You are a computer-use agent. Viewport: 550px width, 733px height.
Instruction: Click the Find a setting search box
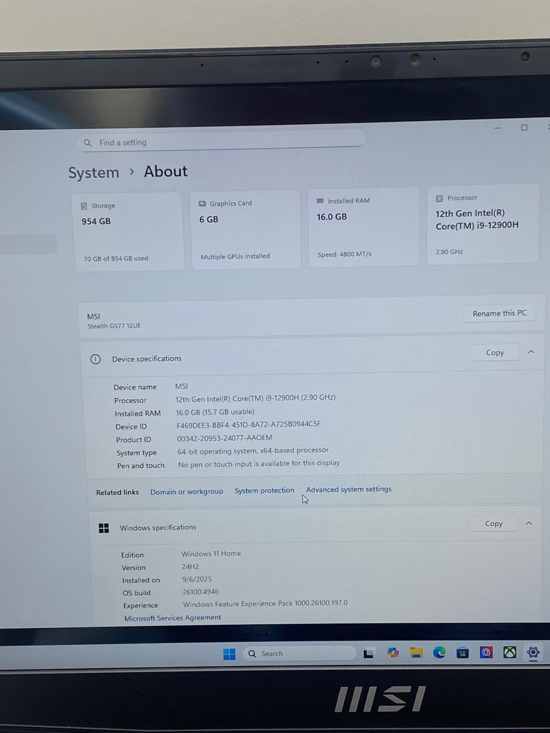point(221,142)
